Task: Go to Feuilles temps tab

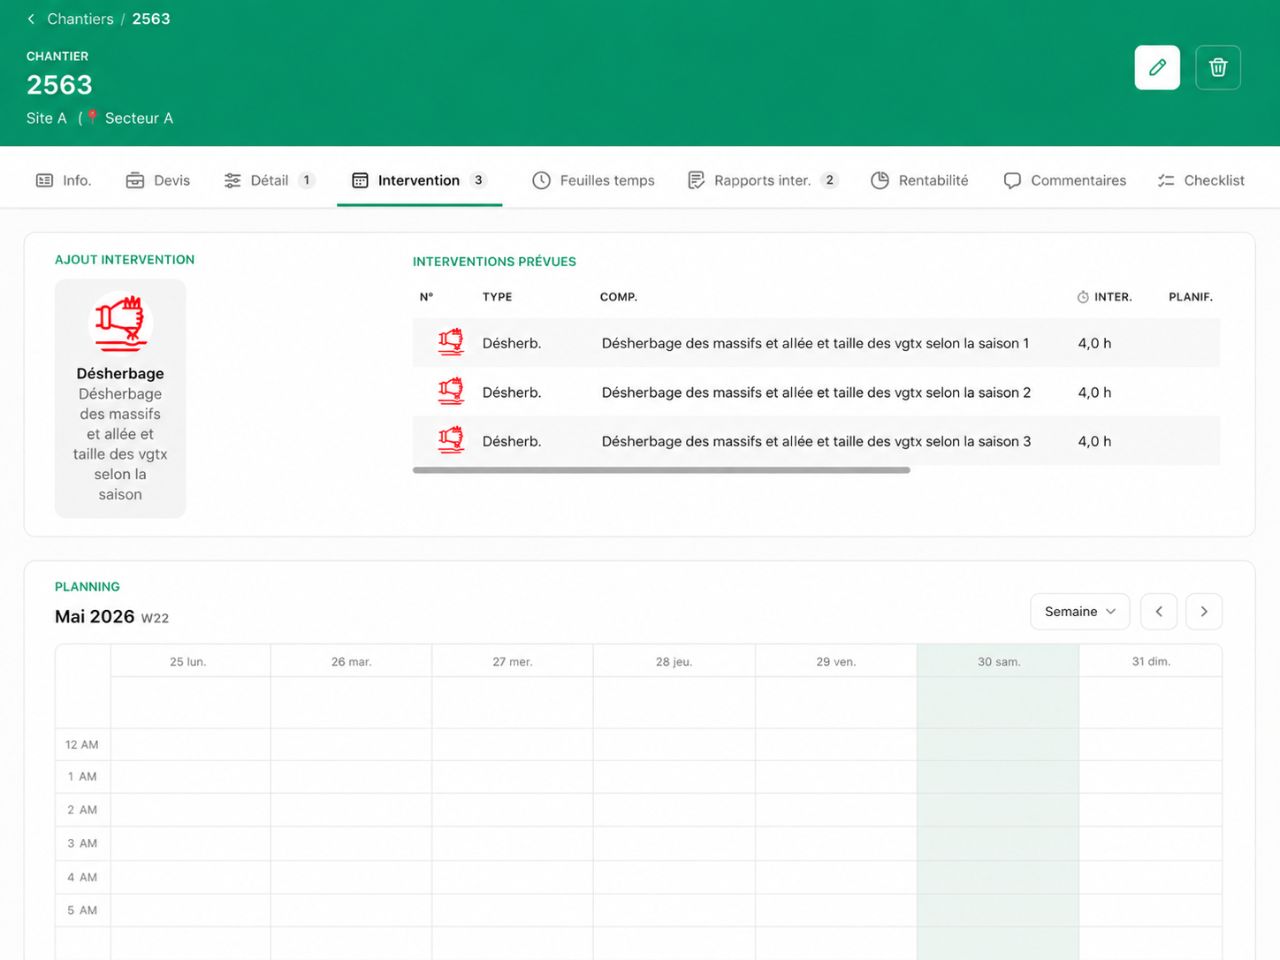Action: [593, 180]
